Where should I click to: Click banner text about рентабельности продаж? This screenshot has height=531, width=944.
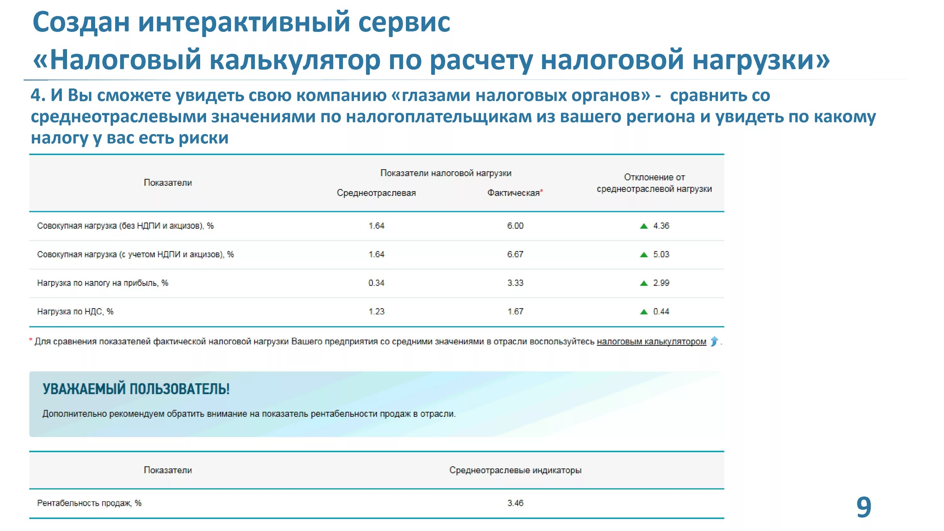249,414
